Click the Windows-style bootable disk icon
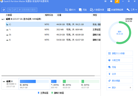 [109, 10]
